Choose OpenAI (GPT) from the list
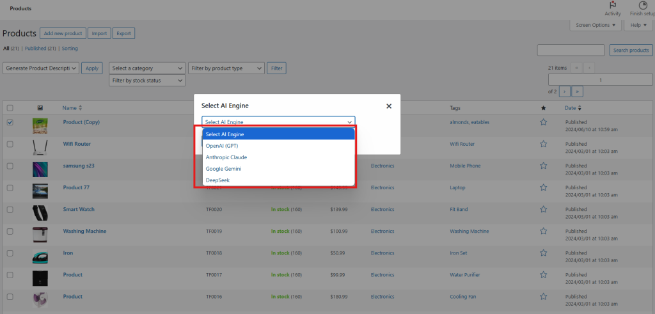 [x=278, y=146]
